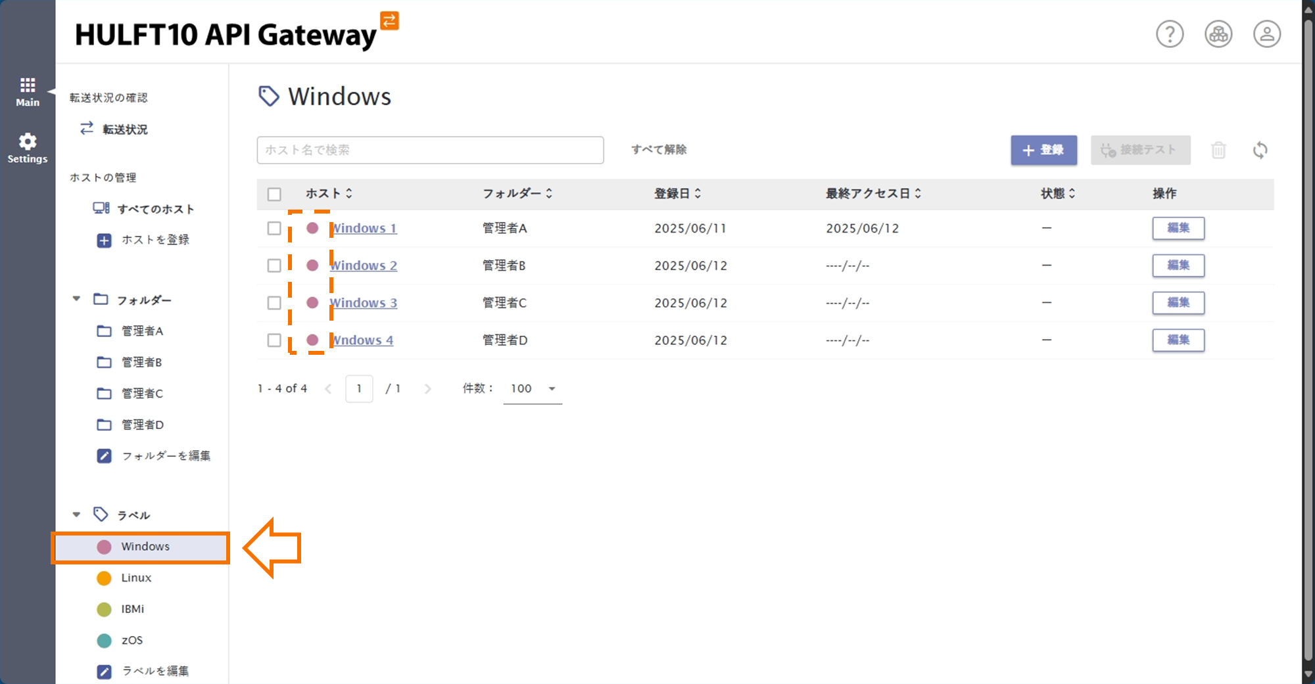Sort by 状態 column arrows
Screen dimensions: 1315x684
pyautogui.click(x=1072, y=193)
